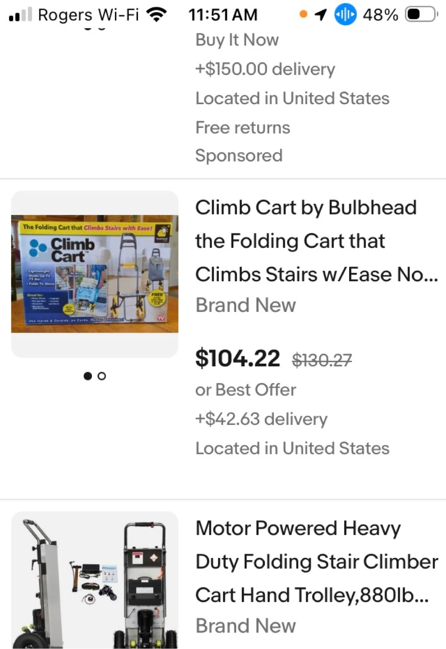Tap the Free returns text

click(243, 128)
